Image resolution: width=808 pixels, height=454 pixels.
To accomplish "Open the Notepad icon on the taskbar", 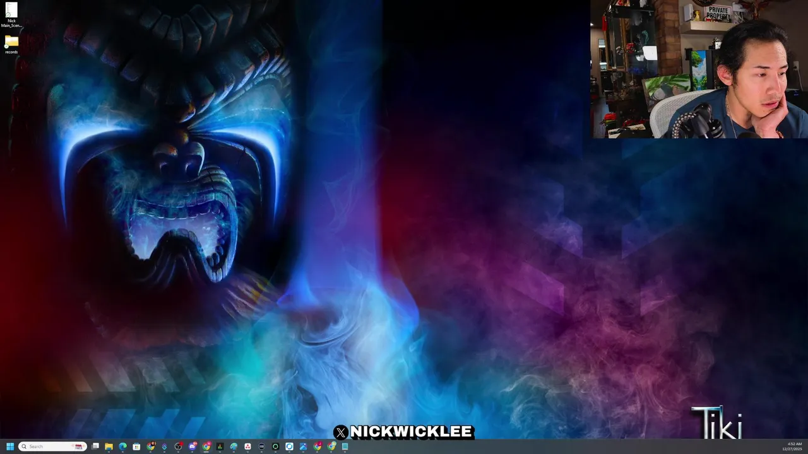I will 345,446.
